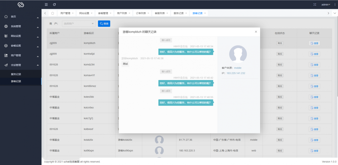Click the blue 搜索 search button
338x165 pixels.
coord(104,24)
